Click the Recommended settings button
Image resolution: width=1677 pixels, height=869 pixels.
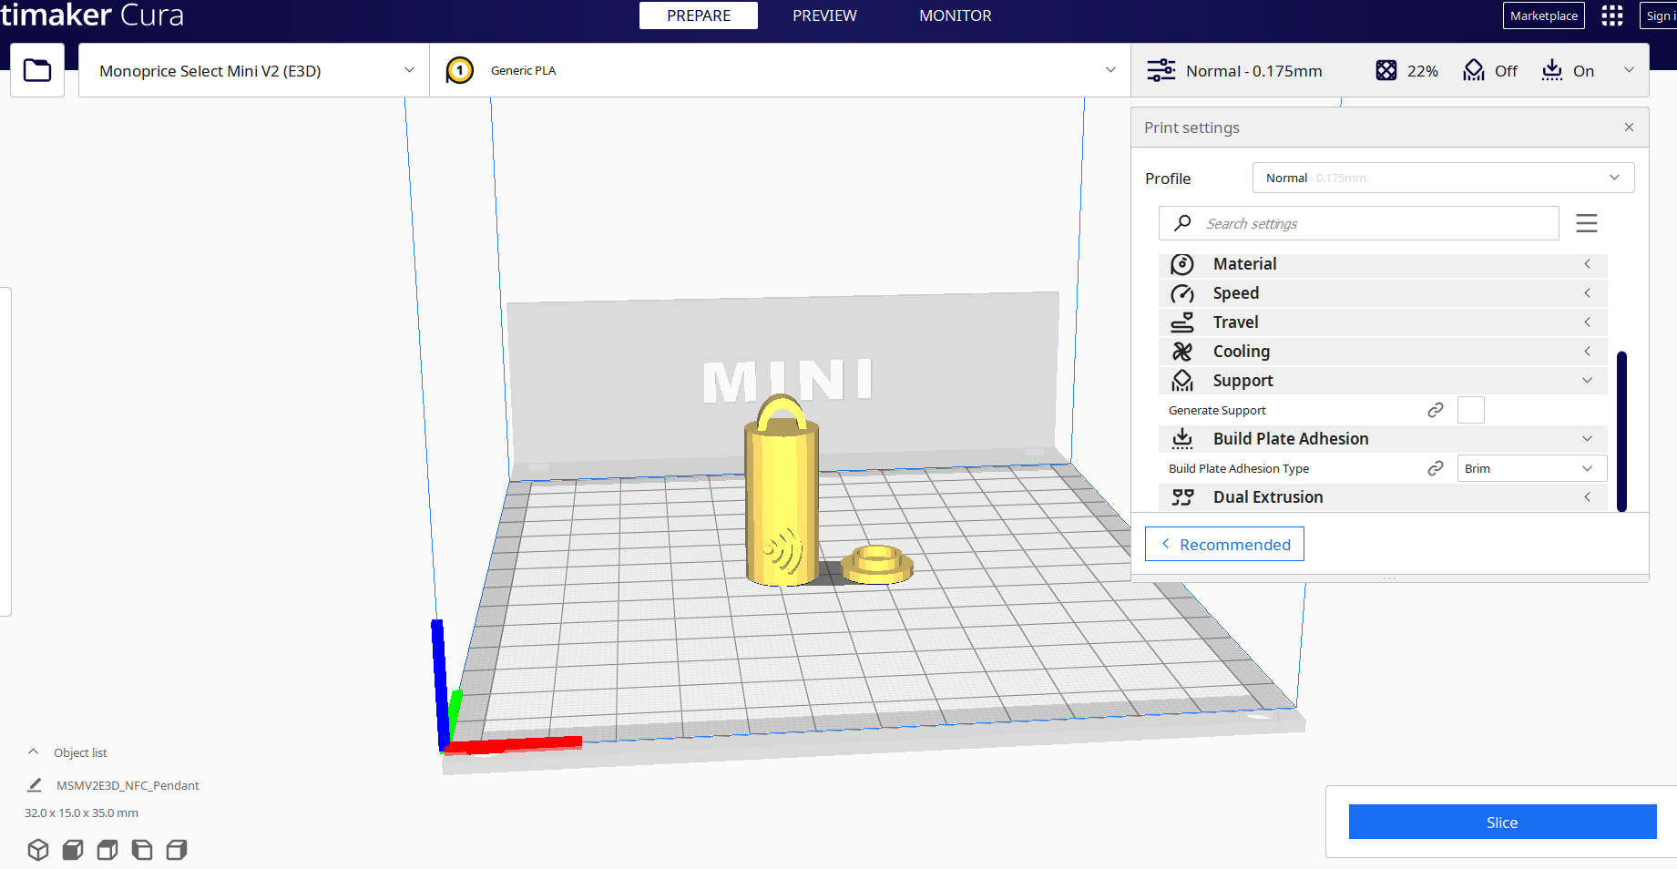[x=1224, y=544]
